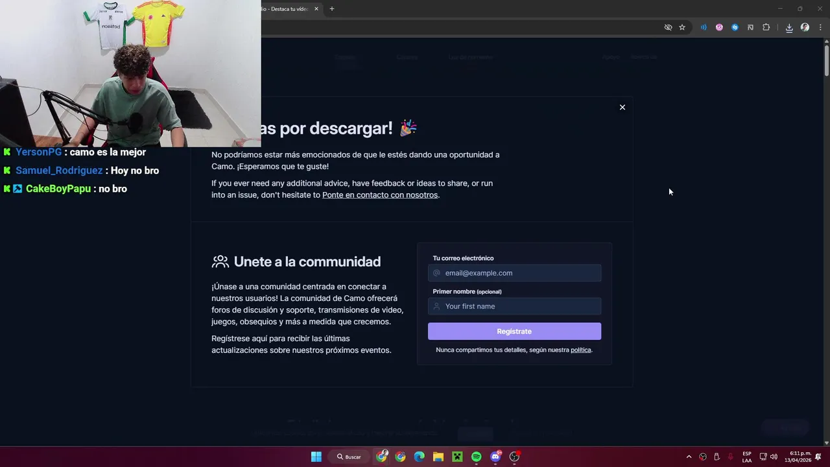Open Minecraft from the taskbar
Screen dimensions: 830x467
(457, 457)
